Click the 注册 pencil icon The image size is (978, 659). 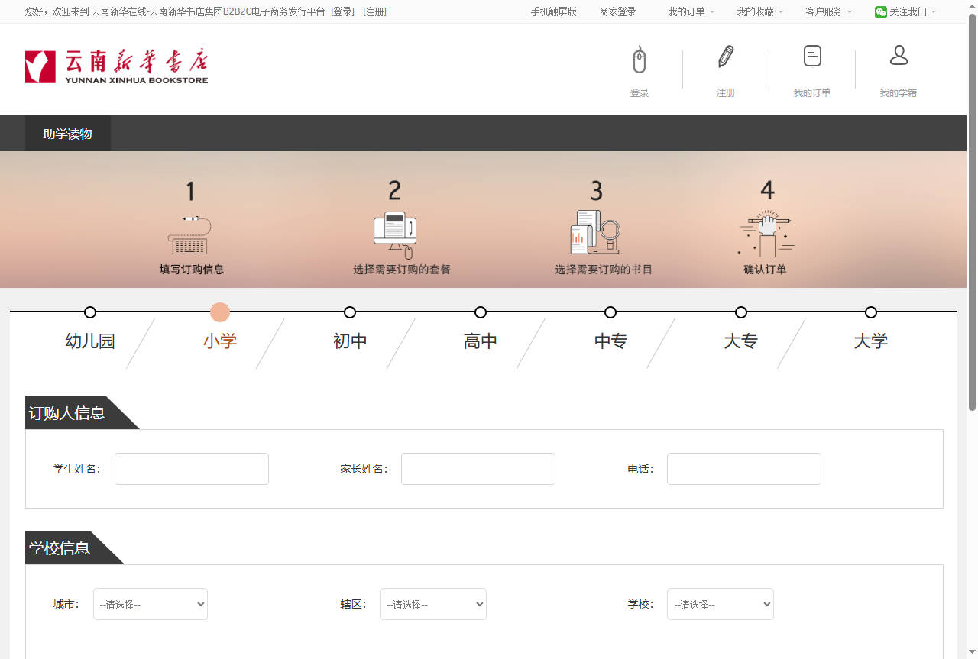(725, 55)
